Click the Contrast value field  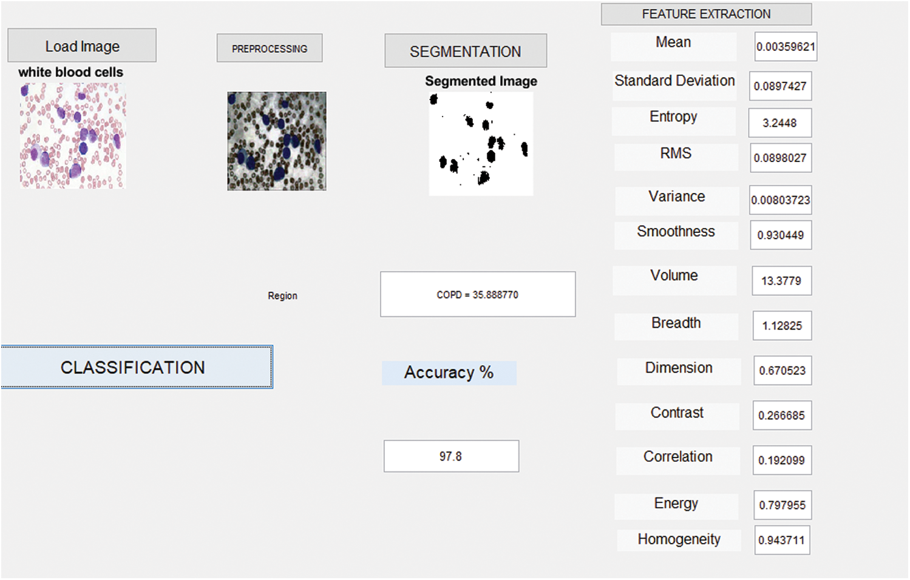coord(782,416)
